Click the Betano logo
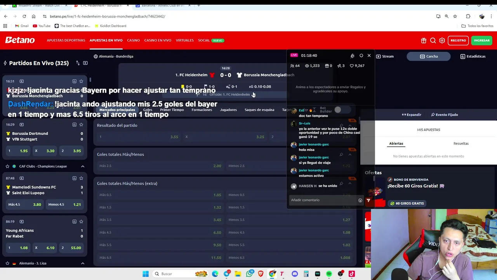This screenshot has width=497, height=280. [x=20, y=40]
